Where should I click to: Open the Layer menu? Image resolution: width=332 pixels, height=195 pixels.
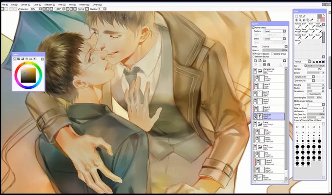coord(37,4)
